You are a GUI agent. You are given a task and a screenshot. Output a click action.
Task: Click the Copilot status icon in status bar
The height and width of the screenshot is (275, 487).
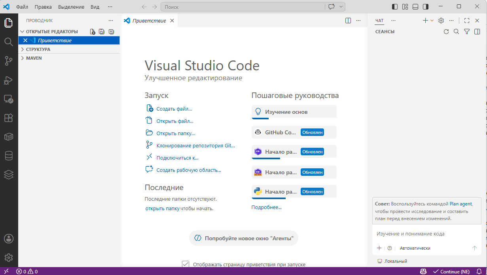click(x=423, y=271)
